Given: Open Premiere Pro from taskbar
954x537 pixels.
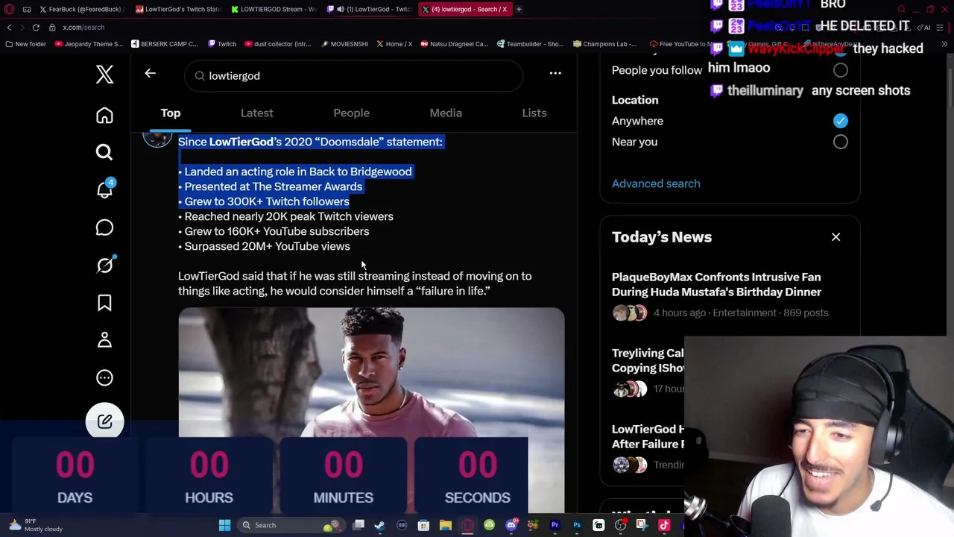Looking at the screenshot, I should [x=555, y=525].
